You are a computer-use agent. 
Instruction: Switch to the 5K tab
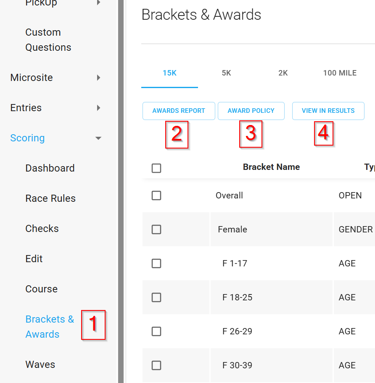[x=226, y=73]
